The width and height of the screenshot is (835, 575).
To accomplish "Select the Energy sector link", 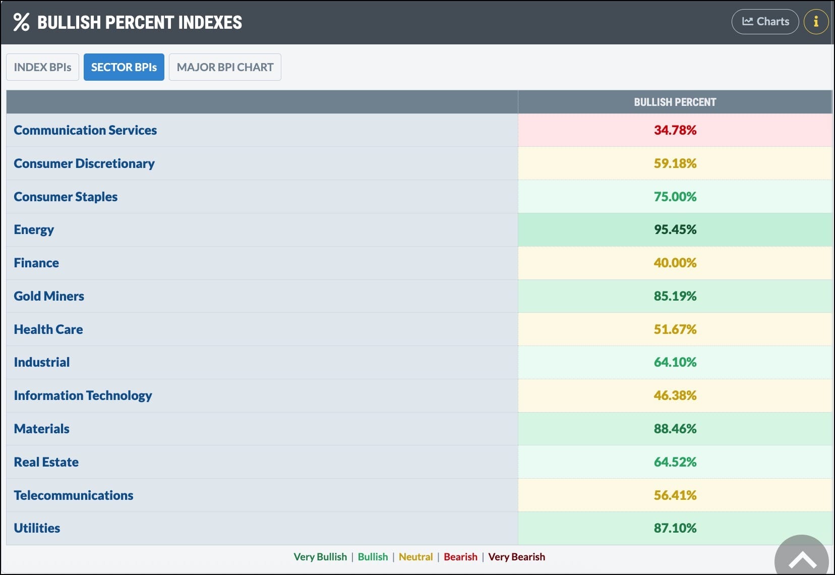I will 34,229.
